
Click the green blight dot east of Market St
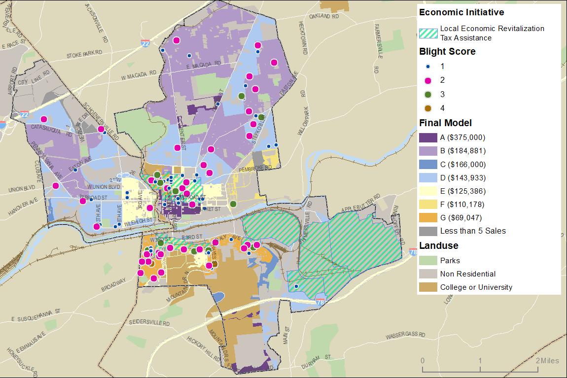233,204
